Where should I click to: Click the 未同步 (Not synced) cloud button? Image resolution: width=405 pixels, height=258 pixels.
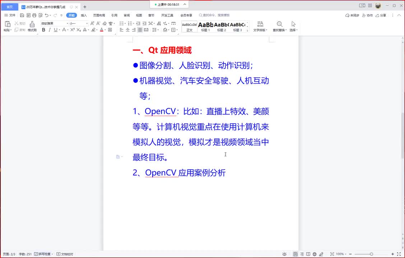click(x=352, y=15)
